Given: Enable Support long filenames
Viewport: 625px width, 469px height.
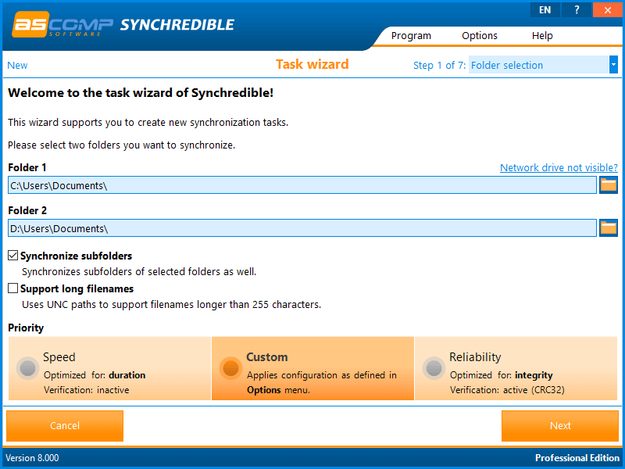Looking at the screenshot, I should pyautogui.click(x=12, y=288).
